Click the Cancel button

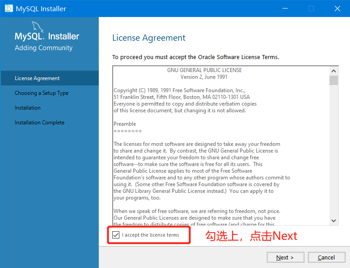click(326, 258)
